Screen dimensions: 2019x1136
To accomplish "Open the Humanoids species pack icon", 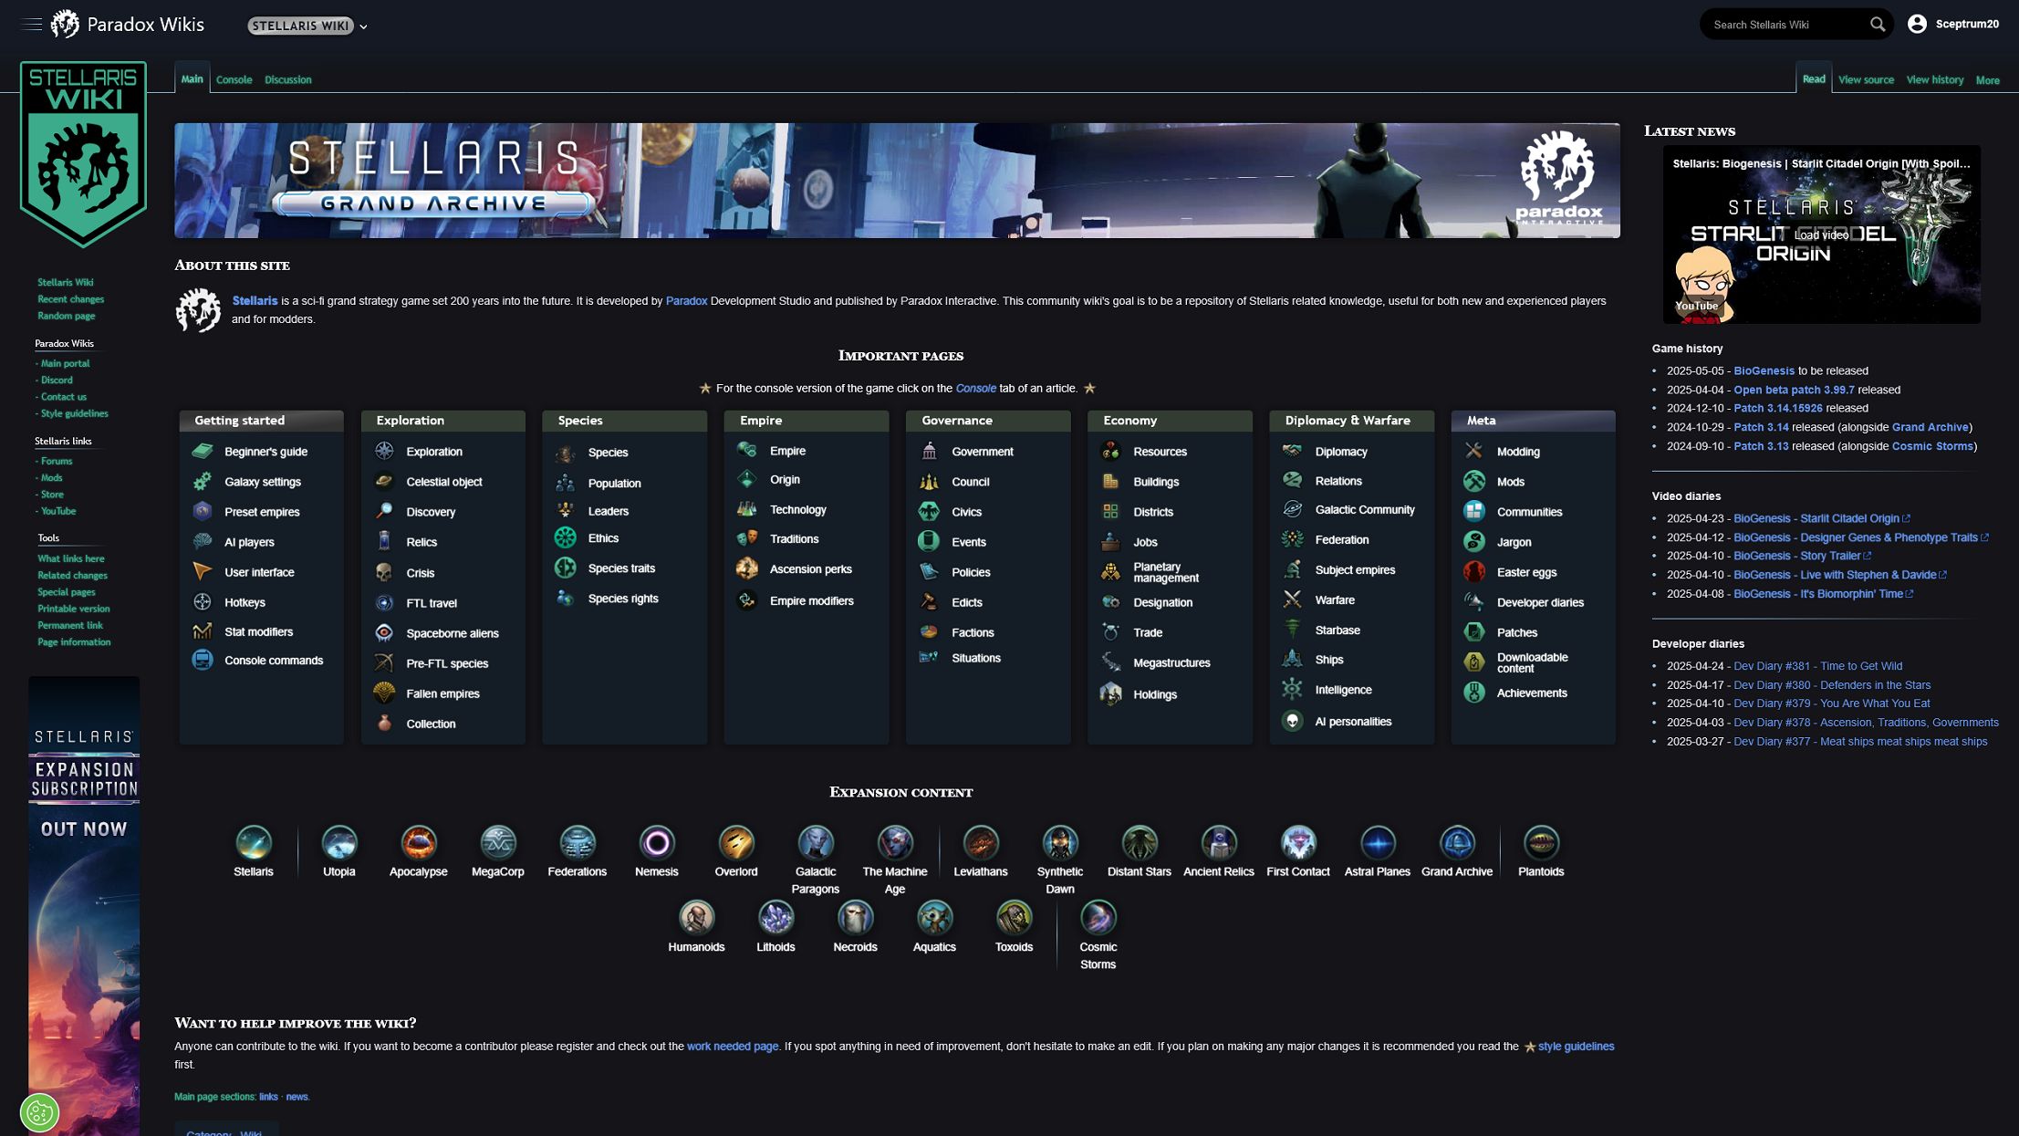I will [x=696, y=917].
